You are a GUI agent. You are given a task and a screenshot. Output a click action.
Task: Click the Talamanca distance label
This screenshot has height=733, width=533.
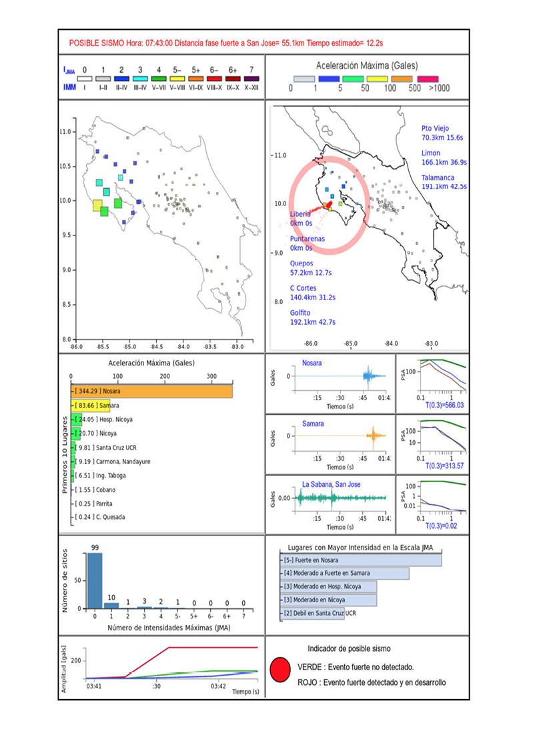[x=444, y=182]
